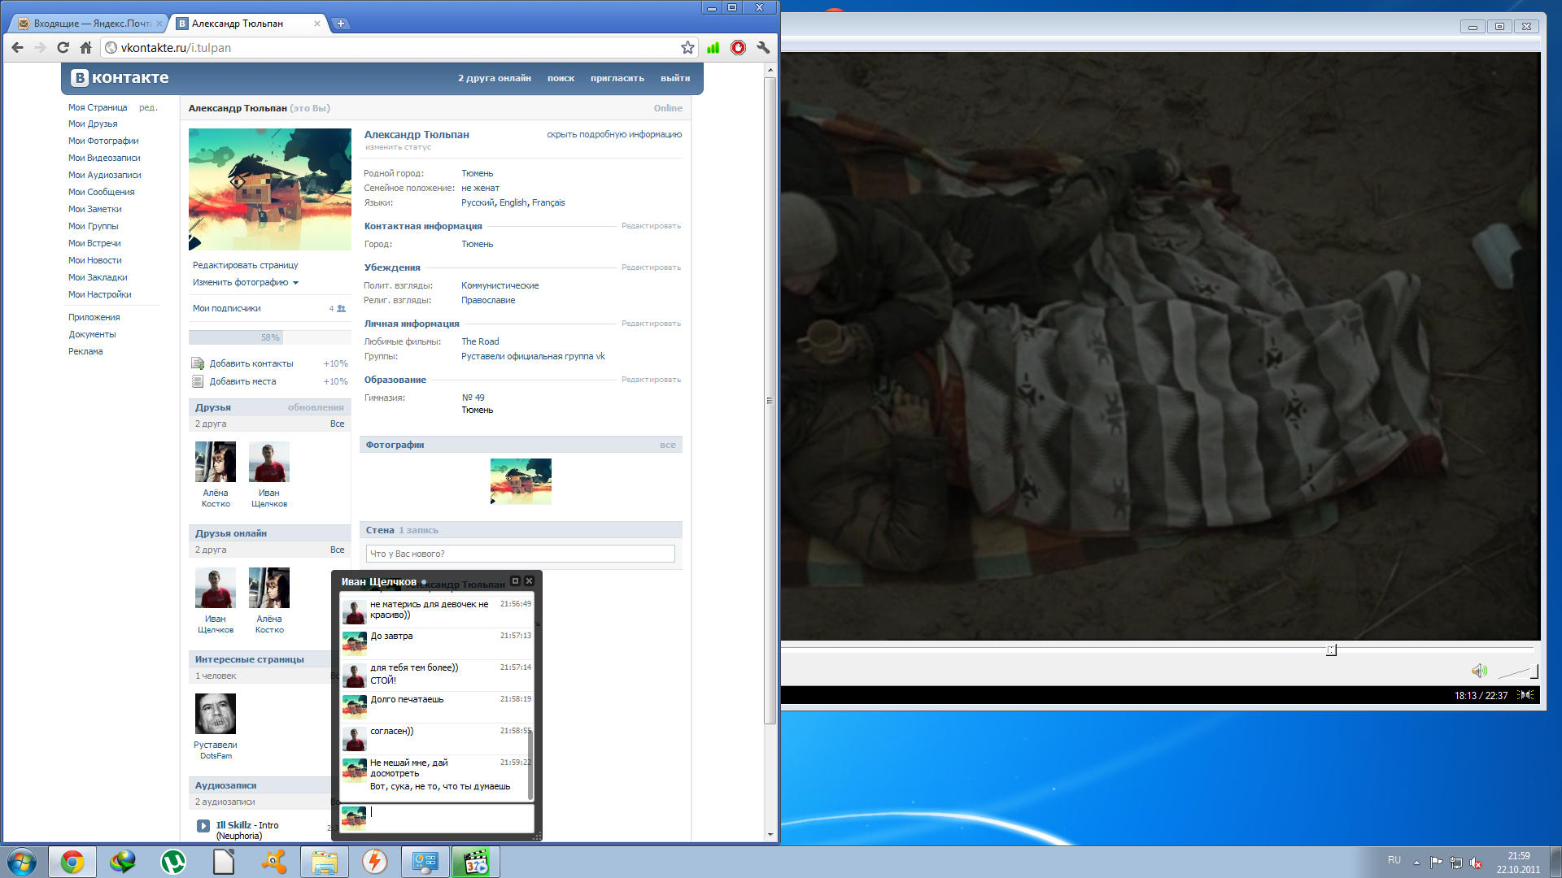Open Мои Настройки in the sidebar
The width and height of the screenshot is (1562, 878).
point(100,294)
